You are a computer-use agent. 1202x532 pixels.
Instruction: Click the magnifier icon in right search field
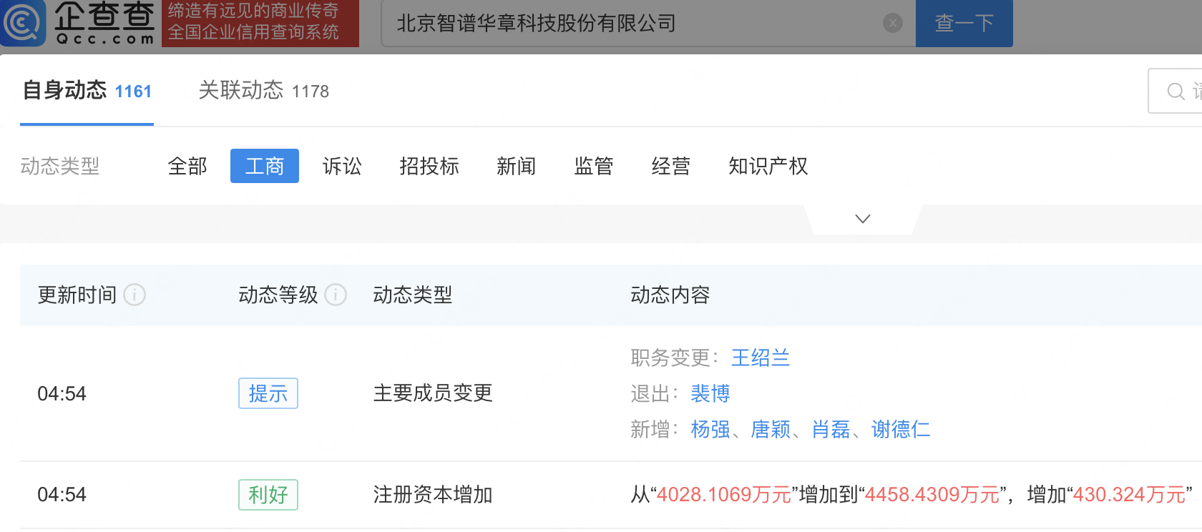1176,92
